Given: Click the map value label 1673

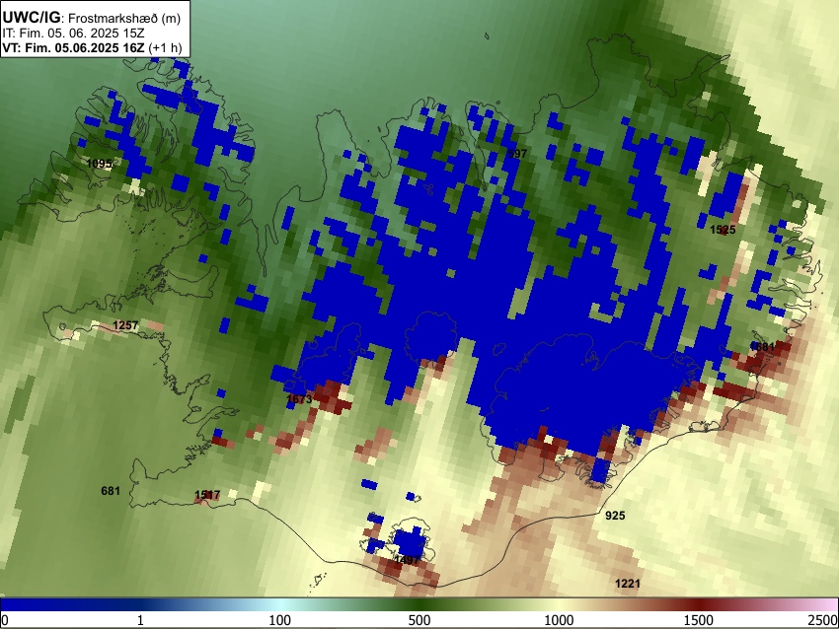Looking at the screenshot, I should pos(299,398).
